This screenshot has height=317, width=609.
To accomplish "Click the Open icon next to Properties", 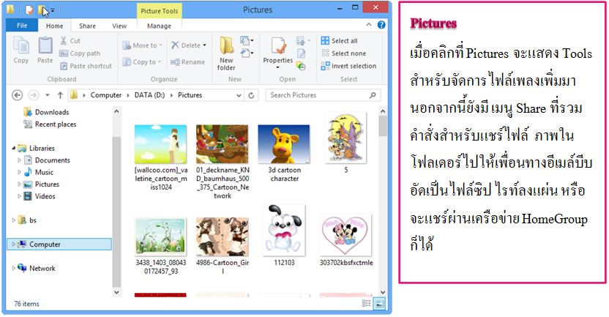I will (303, 40).
